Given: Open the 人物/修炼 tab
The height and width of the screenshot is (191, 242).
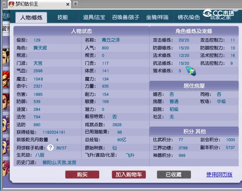Looking at the screenshot, I should pos(31,17).
